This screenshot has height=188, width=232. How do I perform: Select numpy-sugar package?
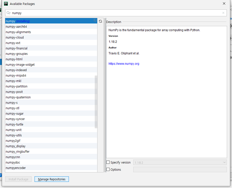pyautogui.click(x=51, y=113)
